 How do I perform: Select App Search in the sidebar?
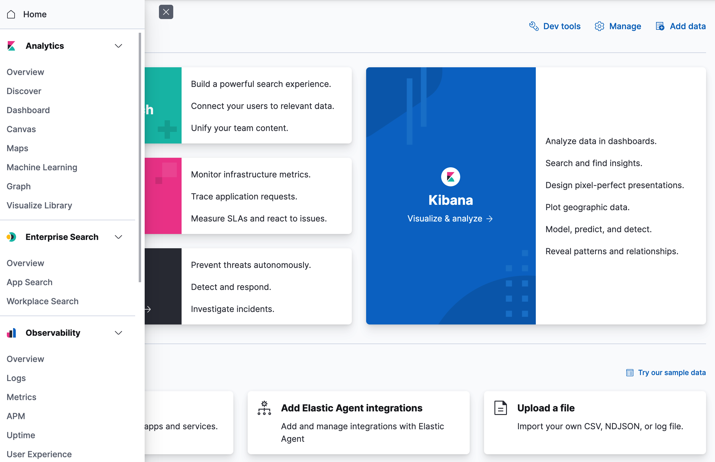point(29,282)
